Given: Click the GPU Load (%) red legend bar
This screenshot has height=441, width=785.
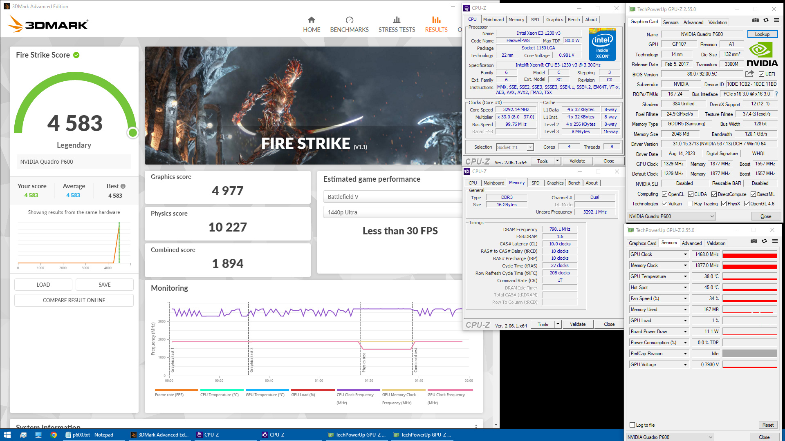Looking at the screenshot, I should 313,390.
